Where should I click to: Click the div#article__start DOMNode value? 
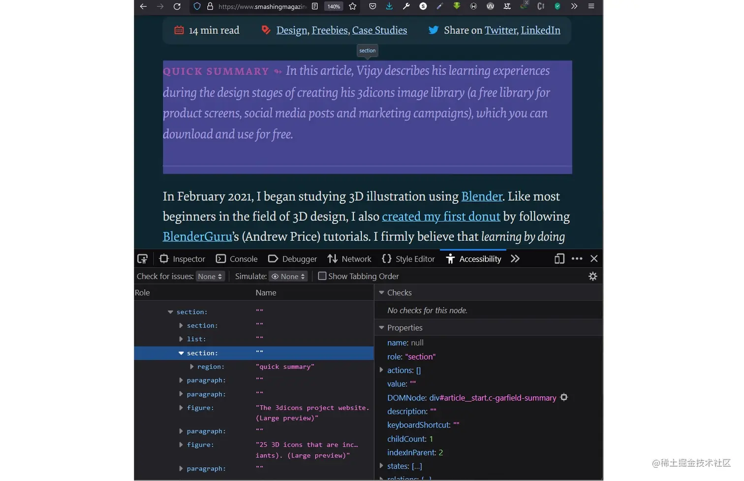[x=493, y=398]
